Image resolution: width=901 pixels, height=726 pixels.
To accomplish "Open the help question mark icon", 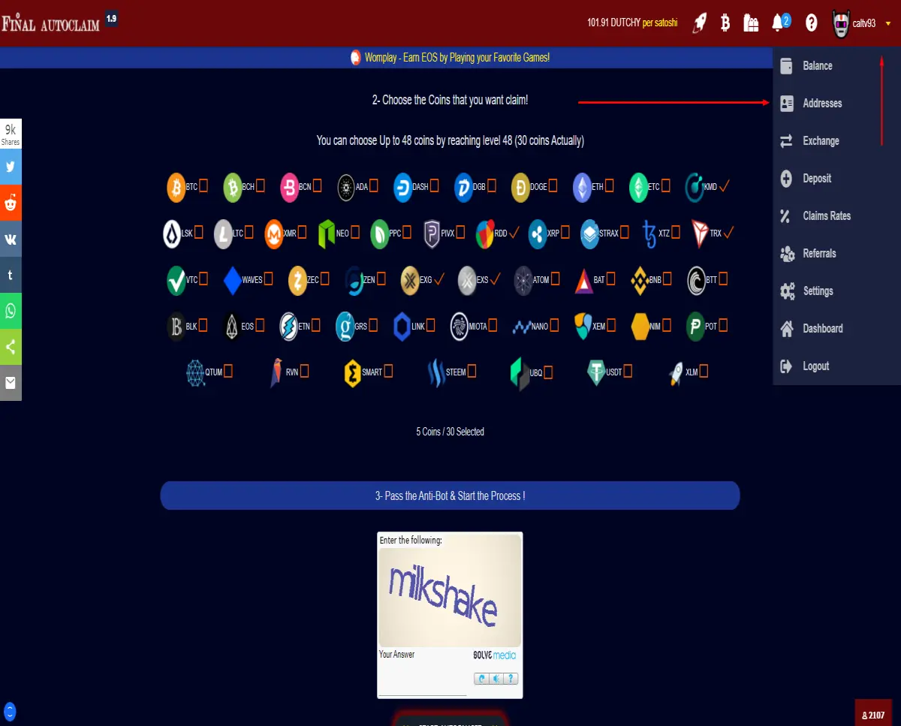I will (811, 23).
